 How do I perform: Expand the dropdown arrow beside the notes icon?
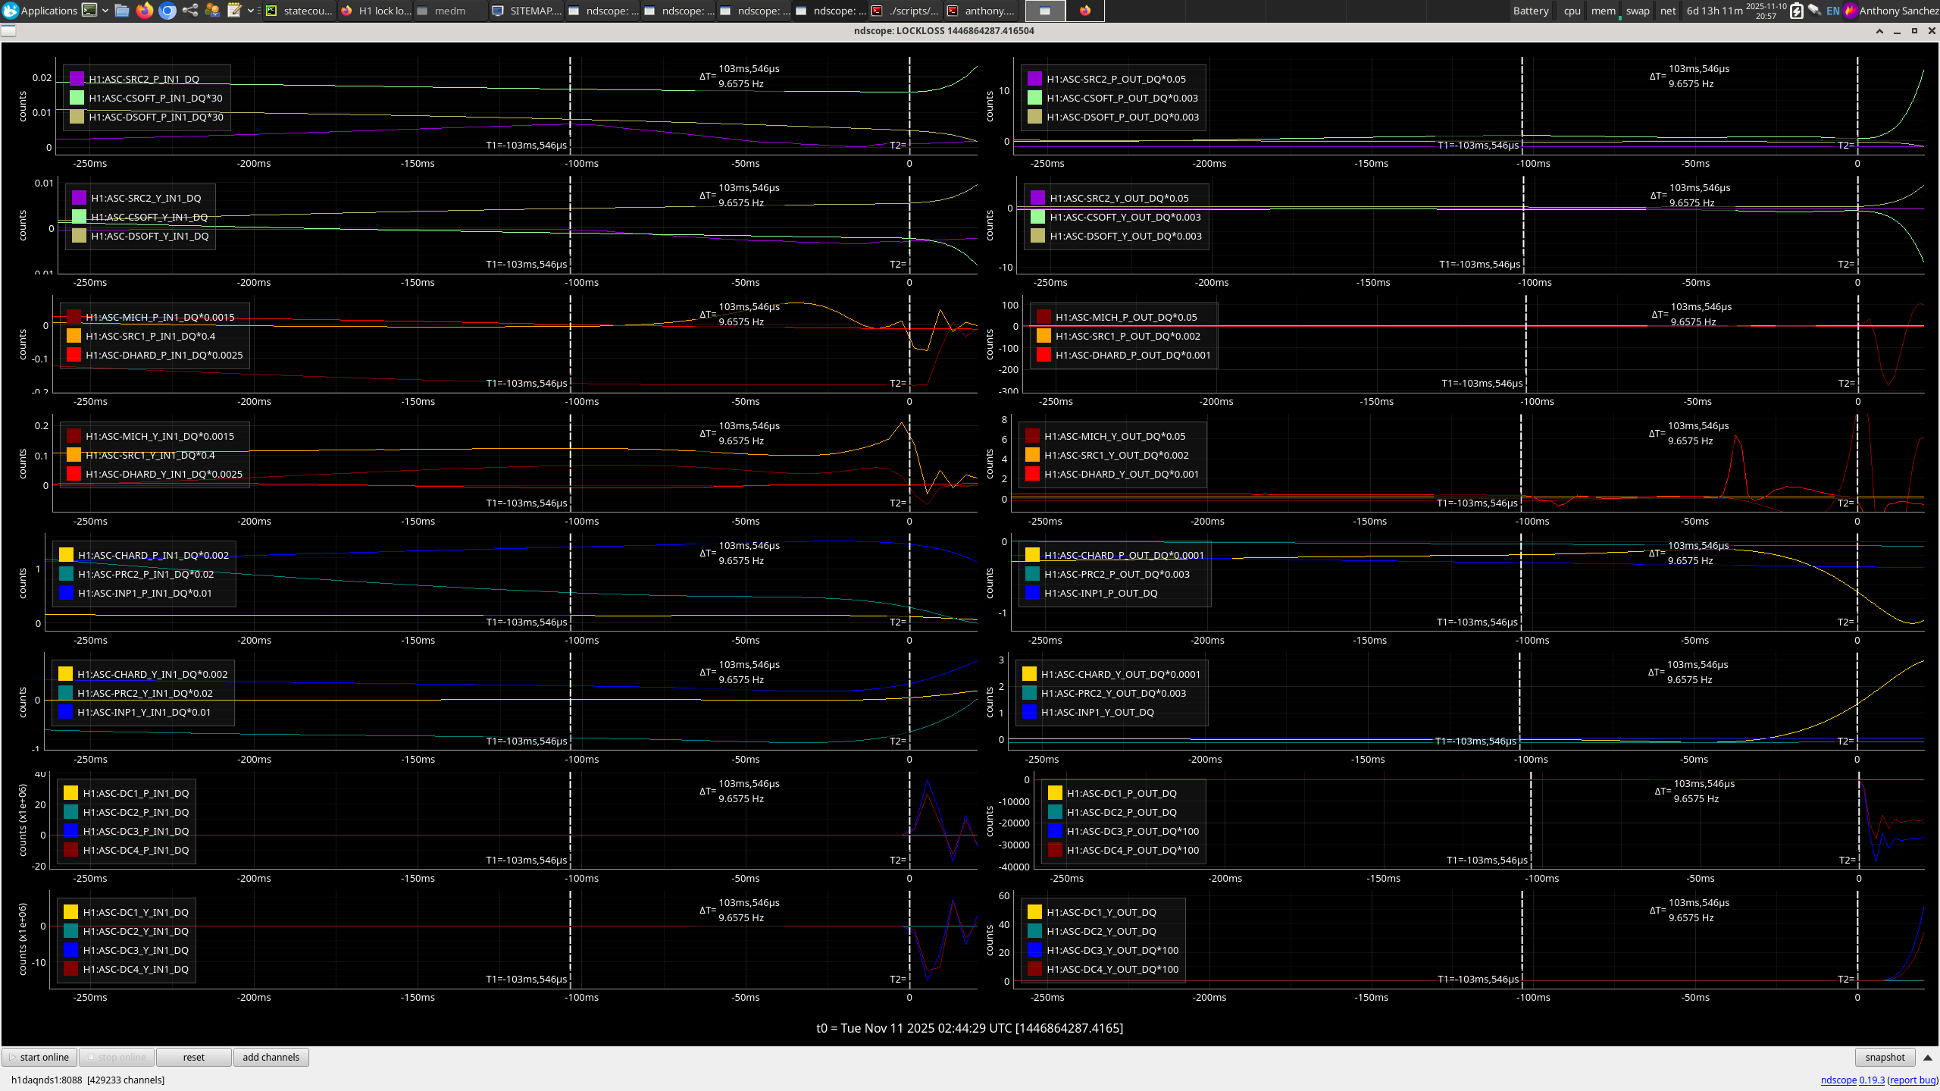tap(251, 11)
